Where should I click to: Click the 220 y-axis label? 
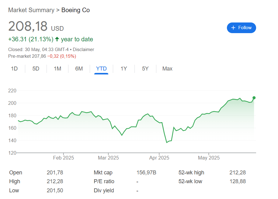(12, 91)
